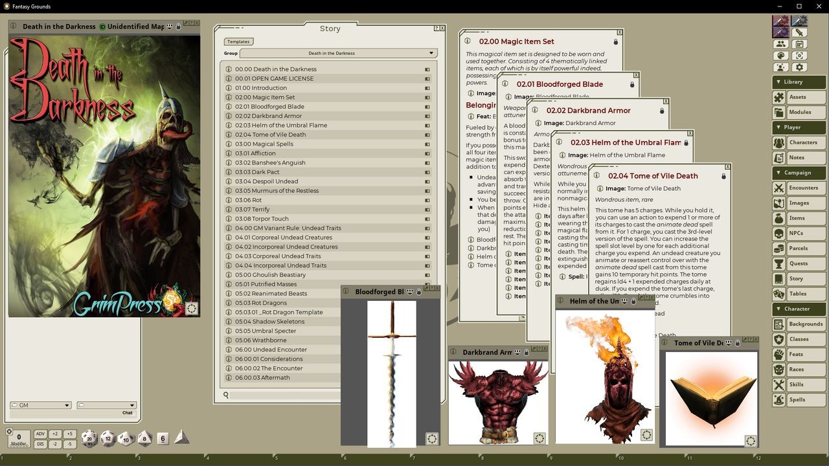Roll the six-sided d6 die
The width and height of the screenshot is (829, 466).
tap(162, 439)
